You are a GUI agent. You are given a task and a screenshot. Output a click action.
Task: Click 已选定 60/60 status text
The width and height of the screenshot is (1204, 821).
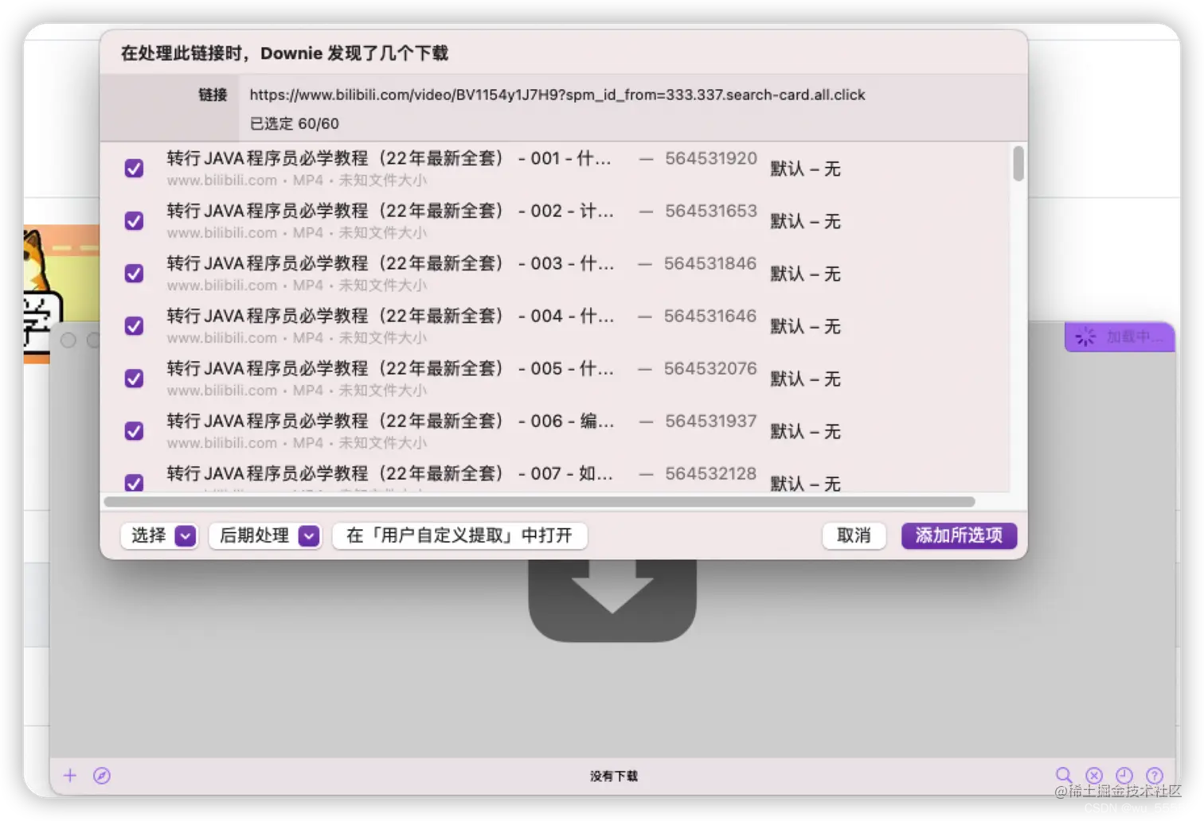coord(294,123)
